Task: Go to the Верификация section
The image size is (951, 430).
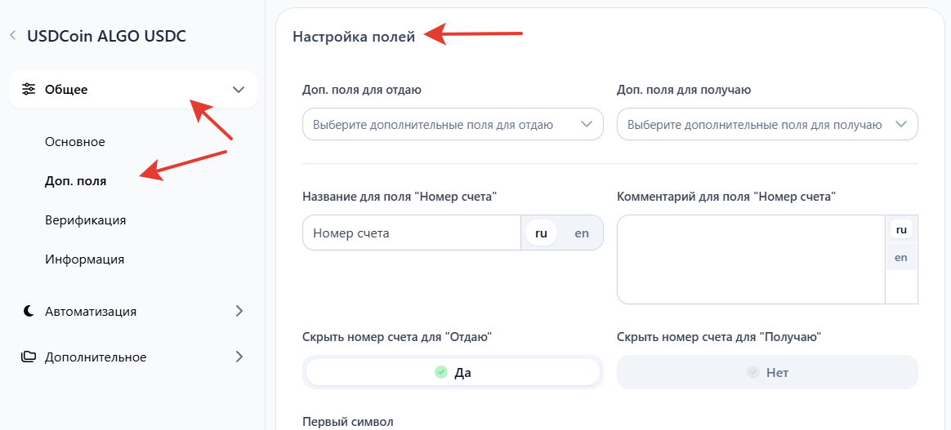Action: [86, 220]
